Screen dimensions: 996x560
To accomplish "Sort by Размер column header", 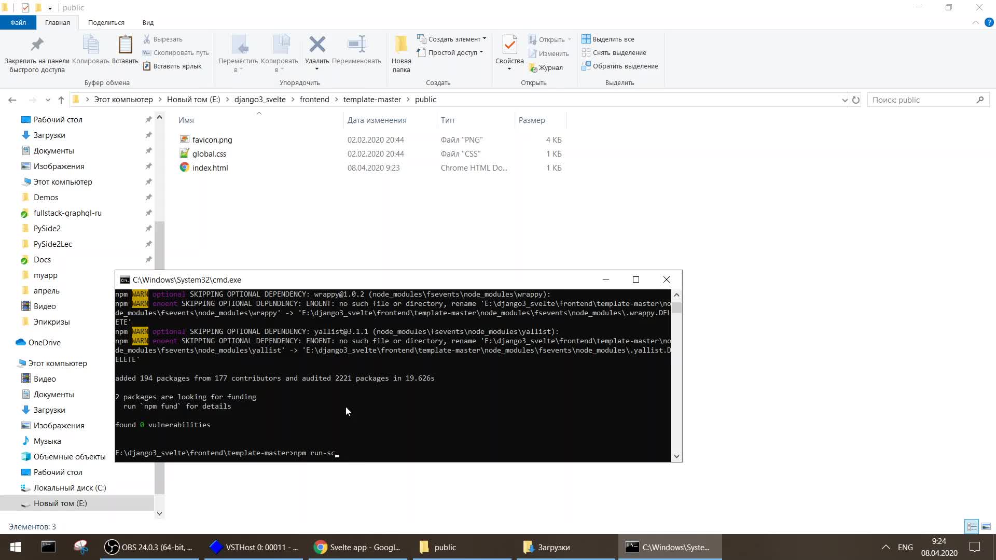I will coord(532,120).
